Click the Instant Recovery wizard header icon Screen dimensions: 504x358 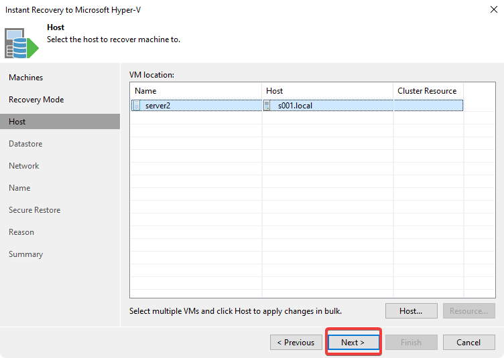coord(21,41)
